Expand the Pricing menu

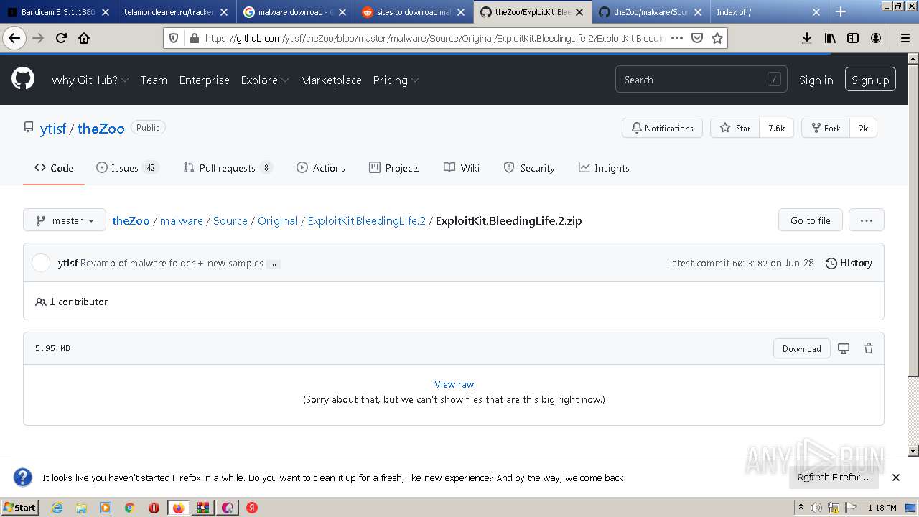coord(396,80)
